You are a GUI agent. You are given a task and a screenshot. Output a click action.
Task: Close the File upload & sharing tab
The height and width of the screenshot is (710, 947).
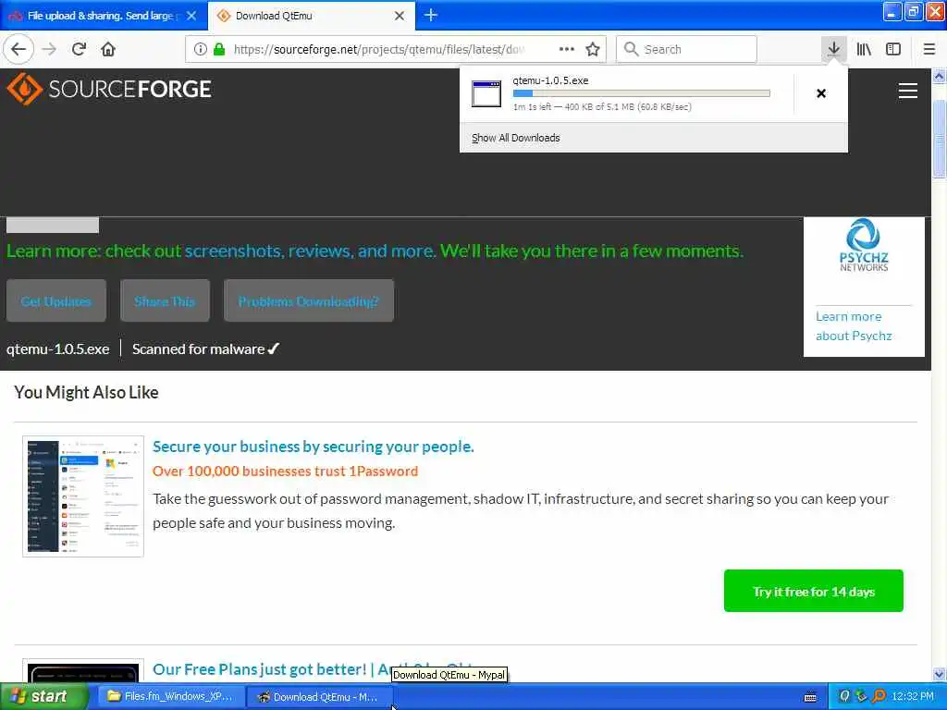point(191,16)
